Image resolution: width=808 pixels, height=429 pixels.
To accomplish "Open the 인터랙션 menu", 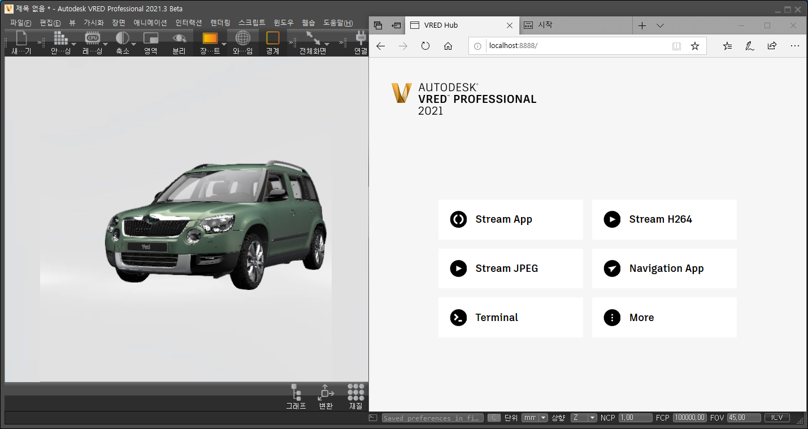I will (189, 23).
